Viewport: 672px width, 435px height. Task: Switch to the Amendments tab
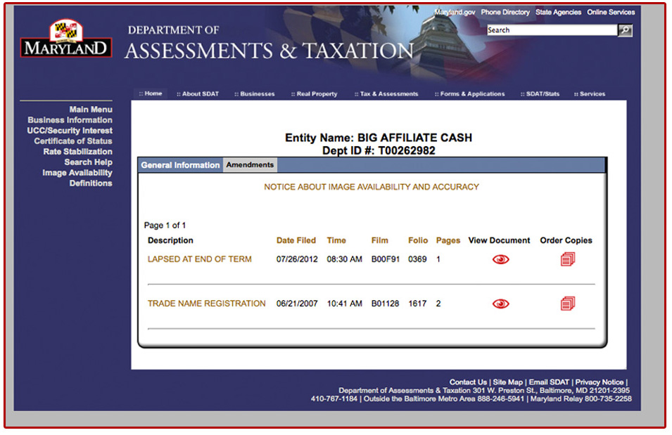tap(250, 165)
